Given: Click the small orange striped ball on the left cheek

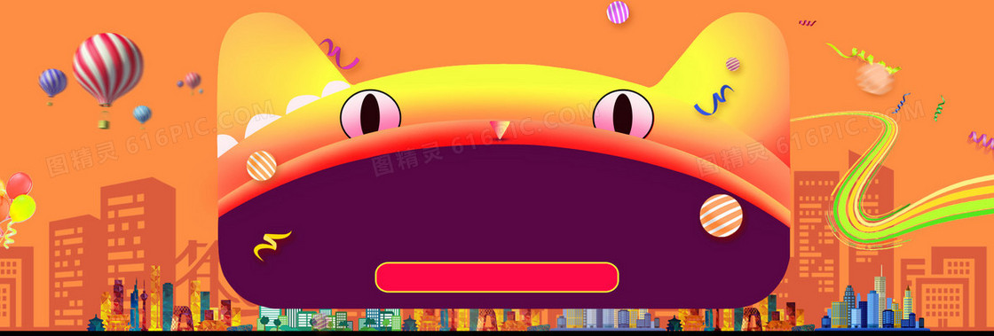Looking at the screenshot, I should (x=261, y=166).
